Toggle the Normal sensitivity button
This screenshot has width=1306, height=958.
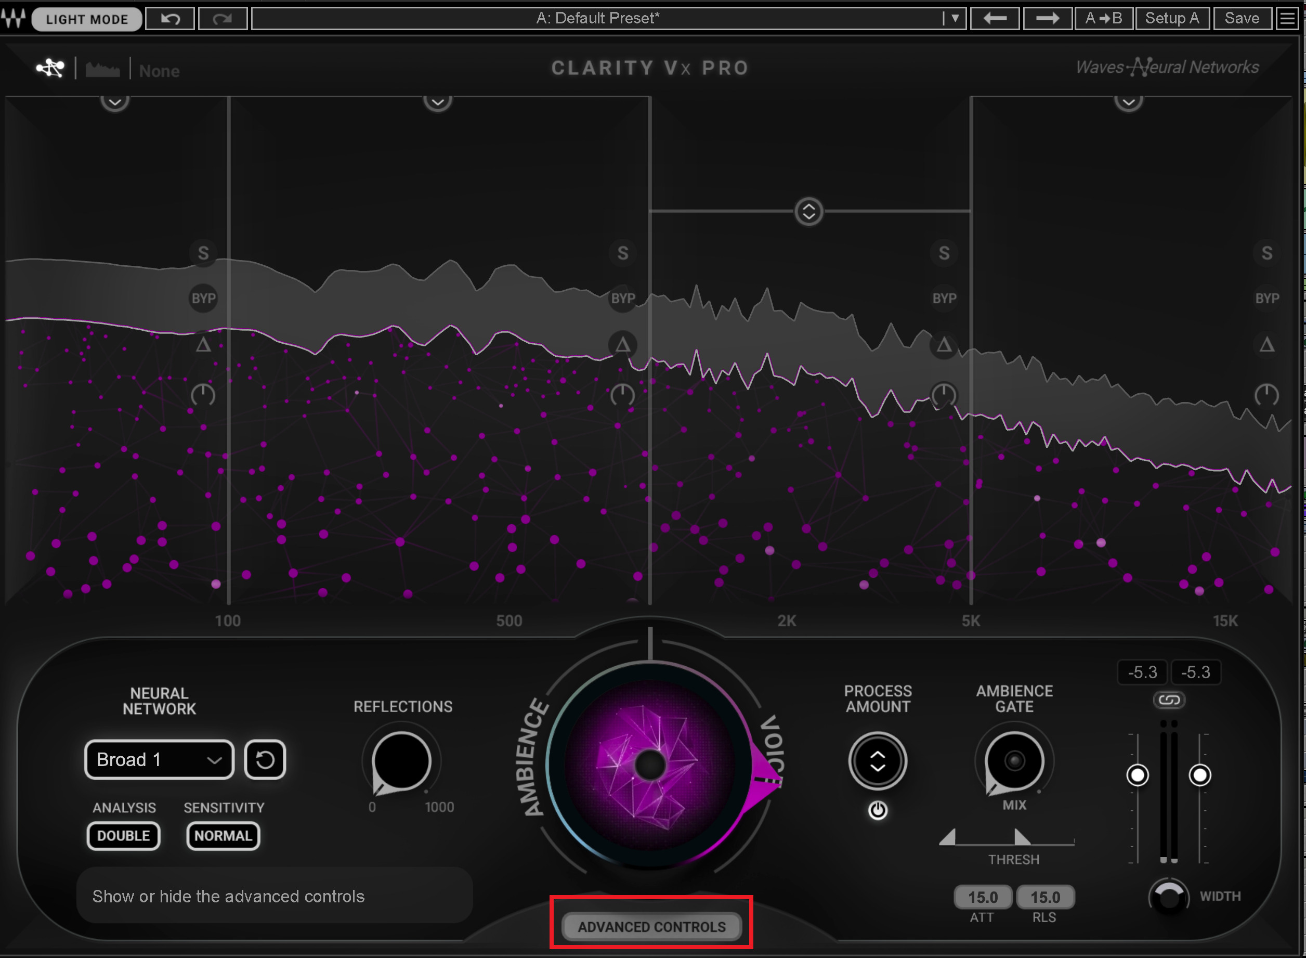tap(223, 836)
